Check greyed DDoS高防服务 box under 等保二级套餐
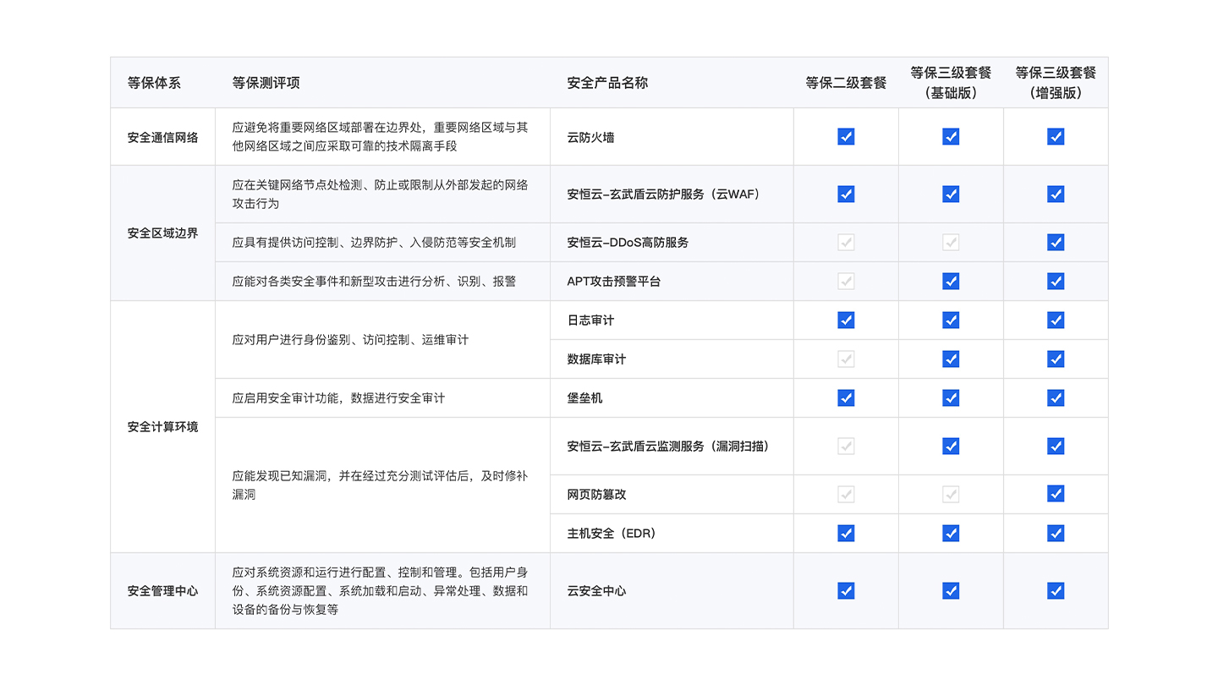Viewport: 1218px width, 685px height. 846,243
